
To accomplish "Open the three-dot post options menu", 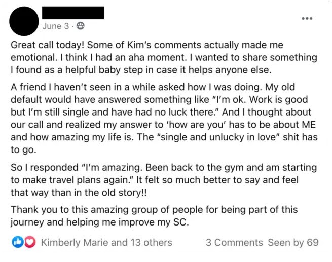I will click(307, 18).
